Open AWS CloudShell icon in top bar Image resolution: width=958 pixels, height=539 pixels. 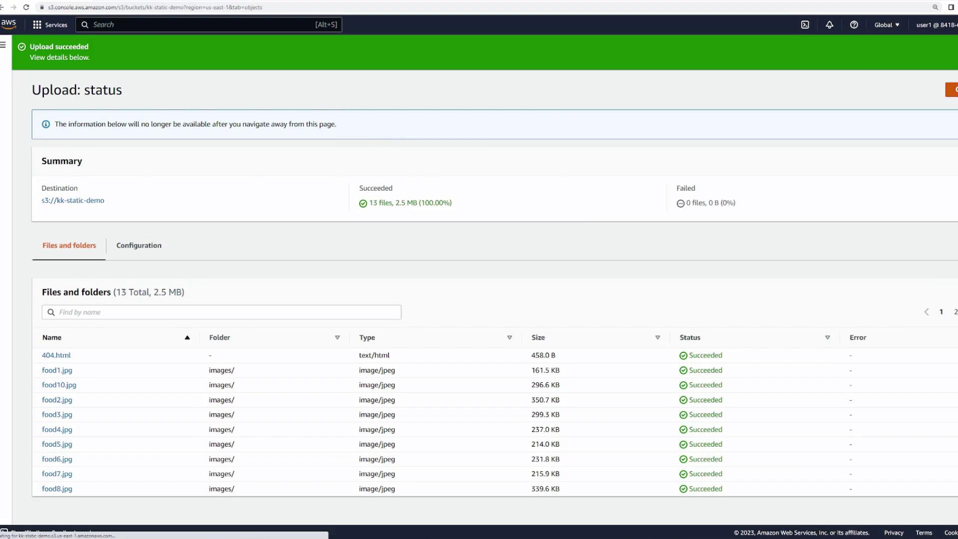[805, 25]
